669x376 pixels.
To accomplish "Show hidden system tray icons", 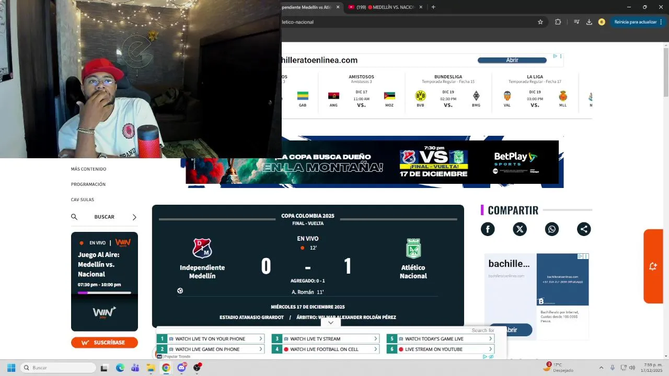I will (x=601, y=368).
